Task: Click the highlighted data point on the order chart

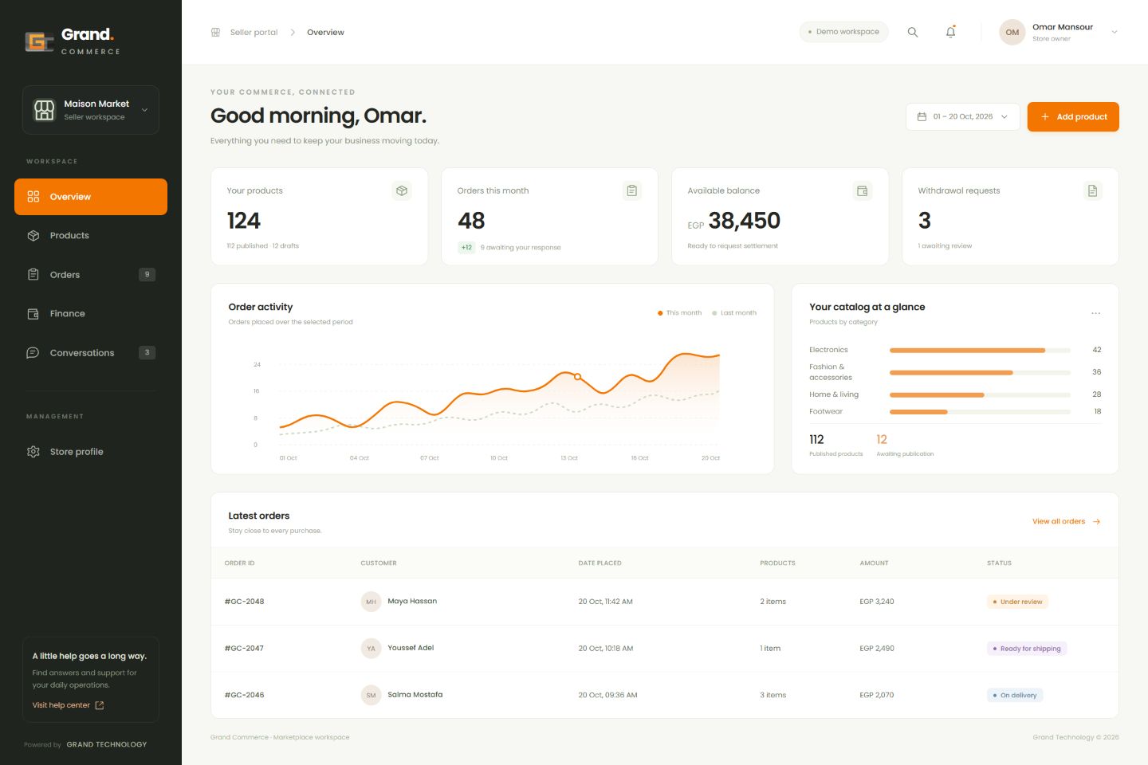Action: 578,376
